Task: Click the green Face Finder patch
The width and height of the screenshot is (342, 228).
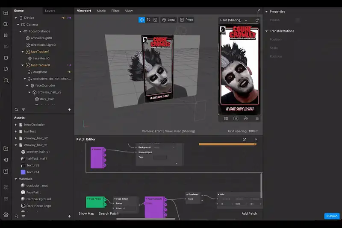Action: [96, 202]
